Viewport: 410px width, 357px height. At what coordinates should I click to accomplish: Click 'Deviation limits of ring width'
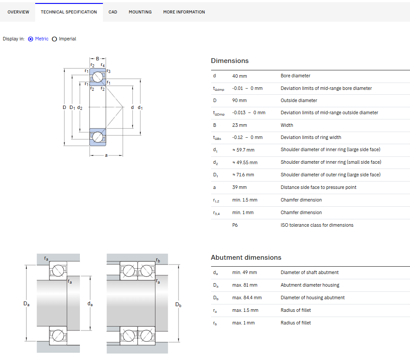311,137
